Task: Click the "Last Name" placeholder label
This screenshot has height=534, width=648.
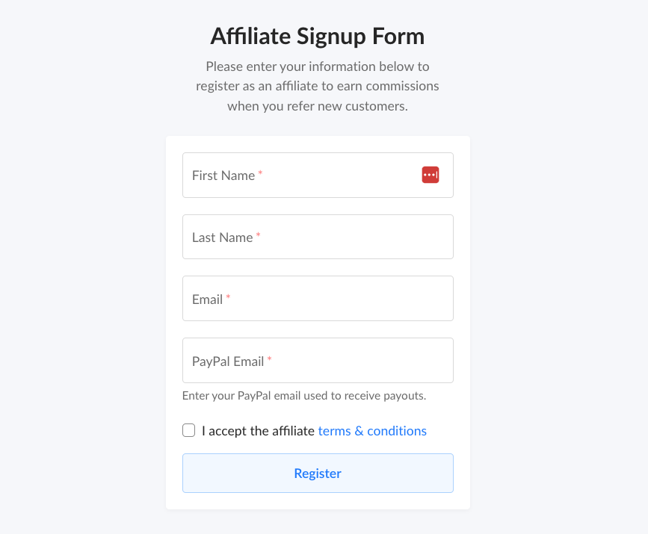Action: [x=222, y=237]
